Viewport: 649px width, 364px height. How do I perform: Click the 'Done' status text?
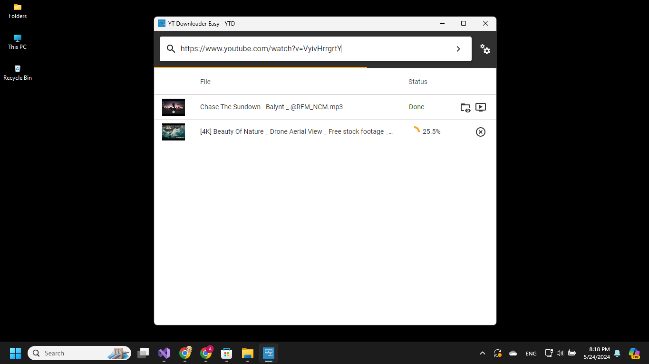coord(417,107)
